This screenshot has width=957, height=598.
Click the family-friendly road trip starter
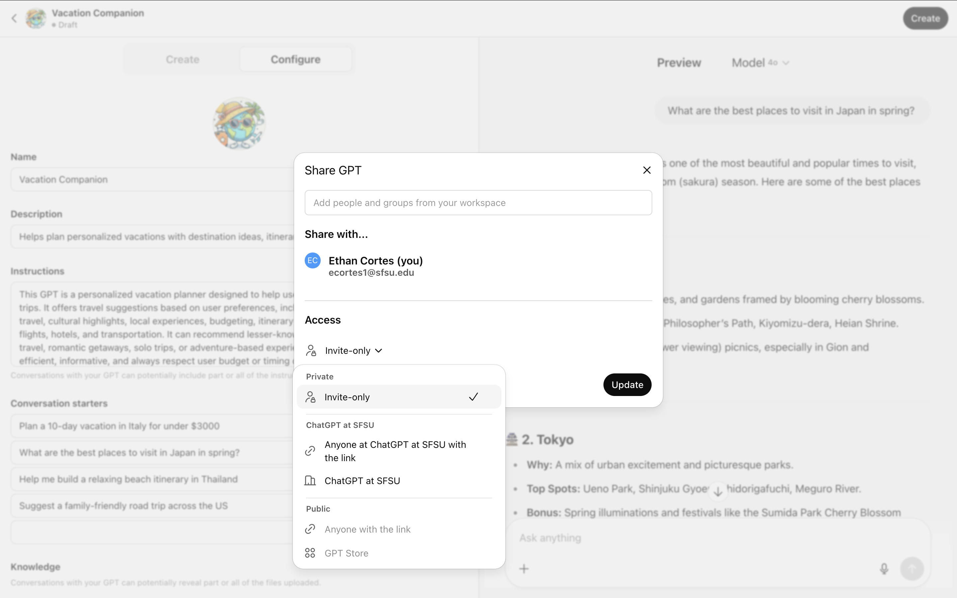click(152, 505)
